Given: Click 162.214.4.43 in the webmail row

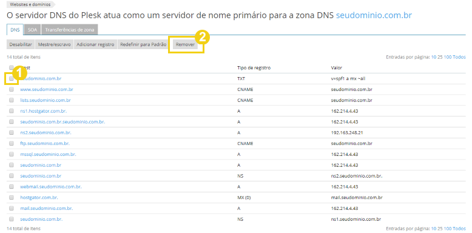Looking at the screenshot, I should tap(345, 187).
